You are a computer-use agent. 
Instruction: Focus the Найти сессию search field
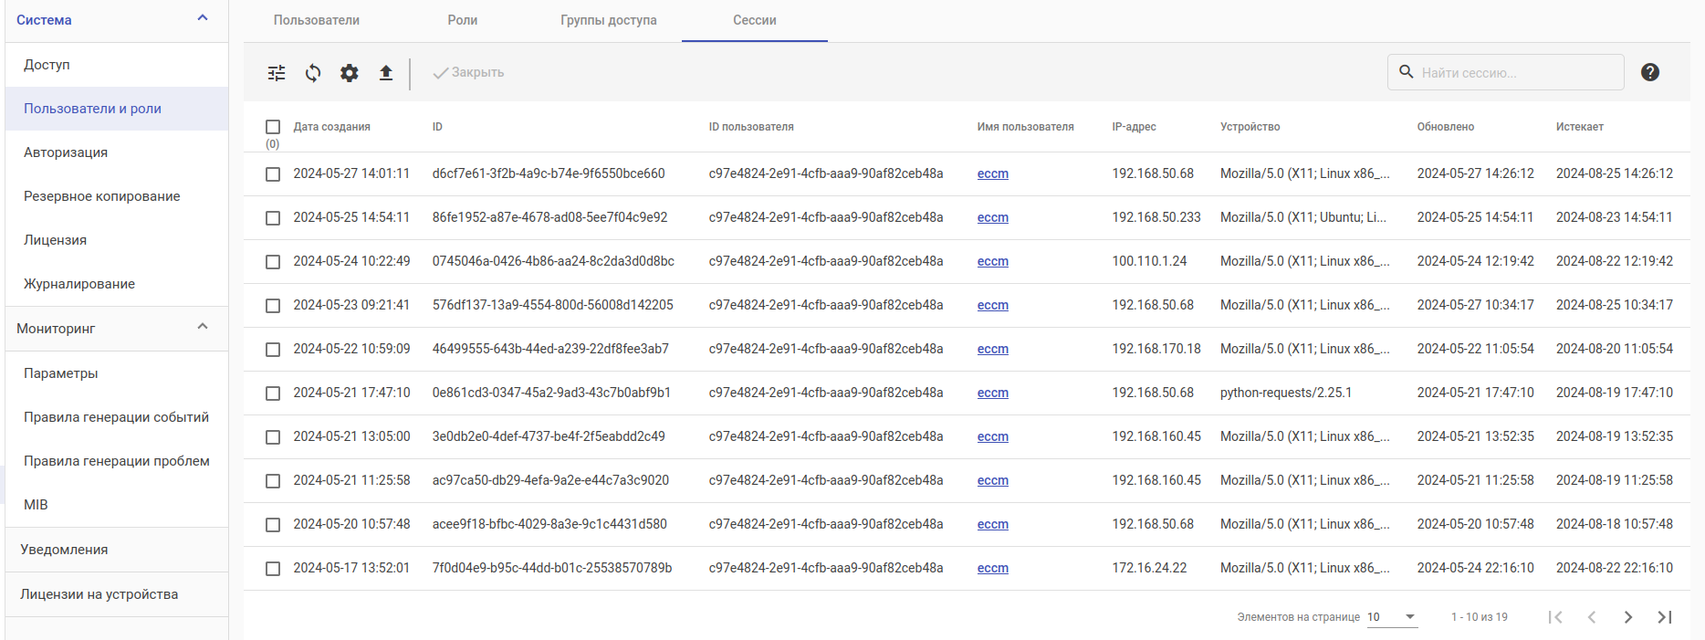pos(1517,73)
